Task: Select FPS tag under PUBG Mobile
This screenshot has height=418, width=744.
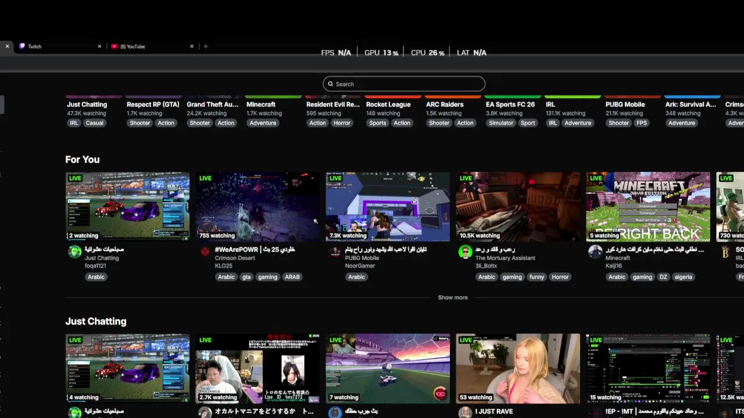Action: pyautogui.click(x=642, y=123)
